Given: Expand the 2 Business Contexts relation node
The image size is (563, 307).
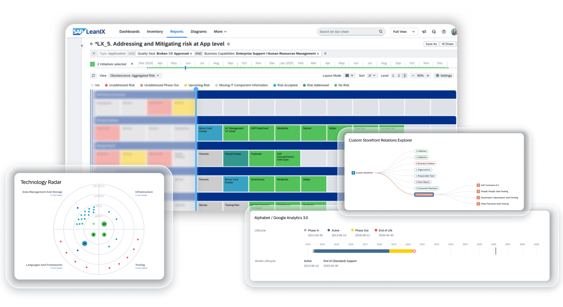Looking at the screenshot, I should [425, 163].
